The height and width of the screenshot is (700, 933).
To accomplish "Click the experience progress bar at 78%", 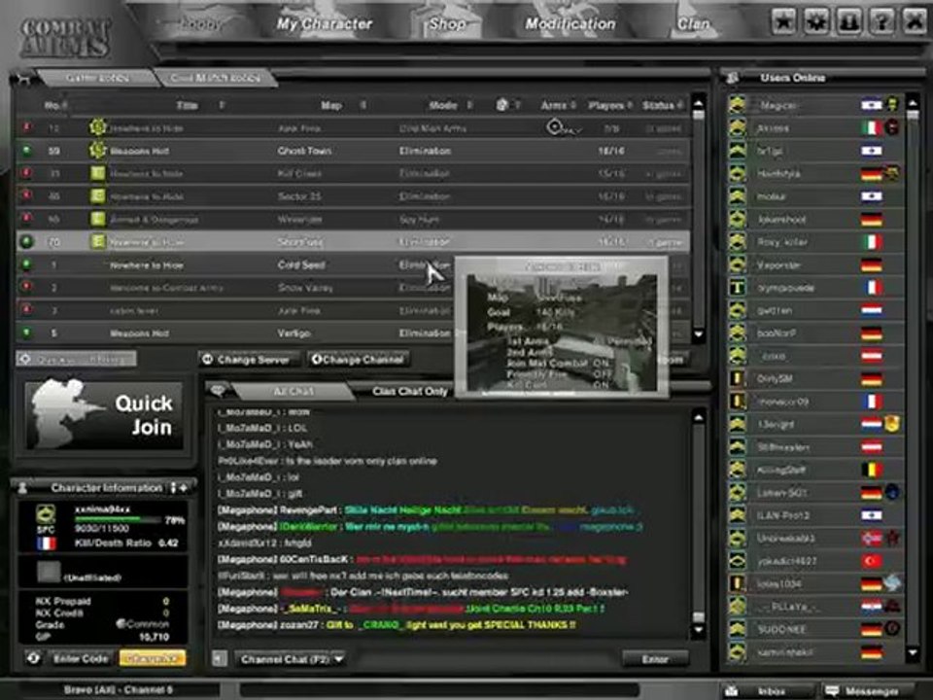I will pos(119,519).
